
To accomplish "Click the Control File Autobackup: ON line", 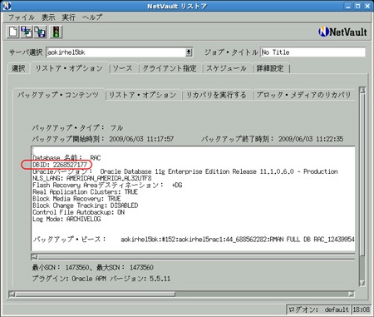I will coord(78,212).
